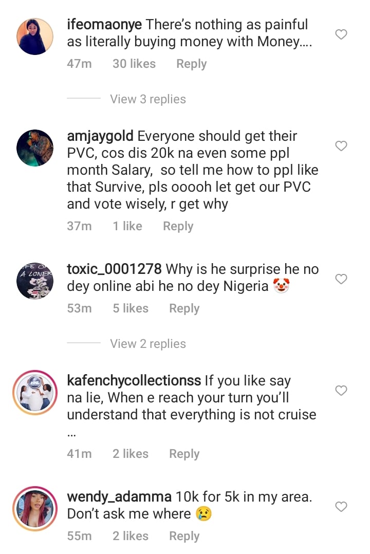370x554 pixels.
Task: Open amjaygold's profile avatar
Action: pyautogui.click(x=35, y=148)
